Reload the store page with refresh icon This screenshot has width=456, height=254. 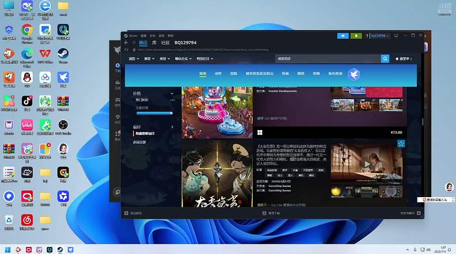click(x=126, y=50)
